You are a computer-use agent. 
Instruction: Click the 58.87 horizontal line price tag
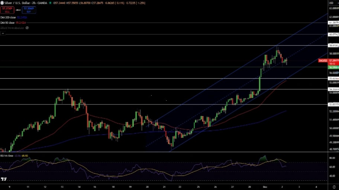[x=333, y=46]
